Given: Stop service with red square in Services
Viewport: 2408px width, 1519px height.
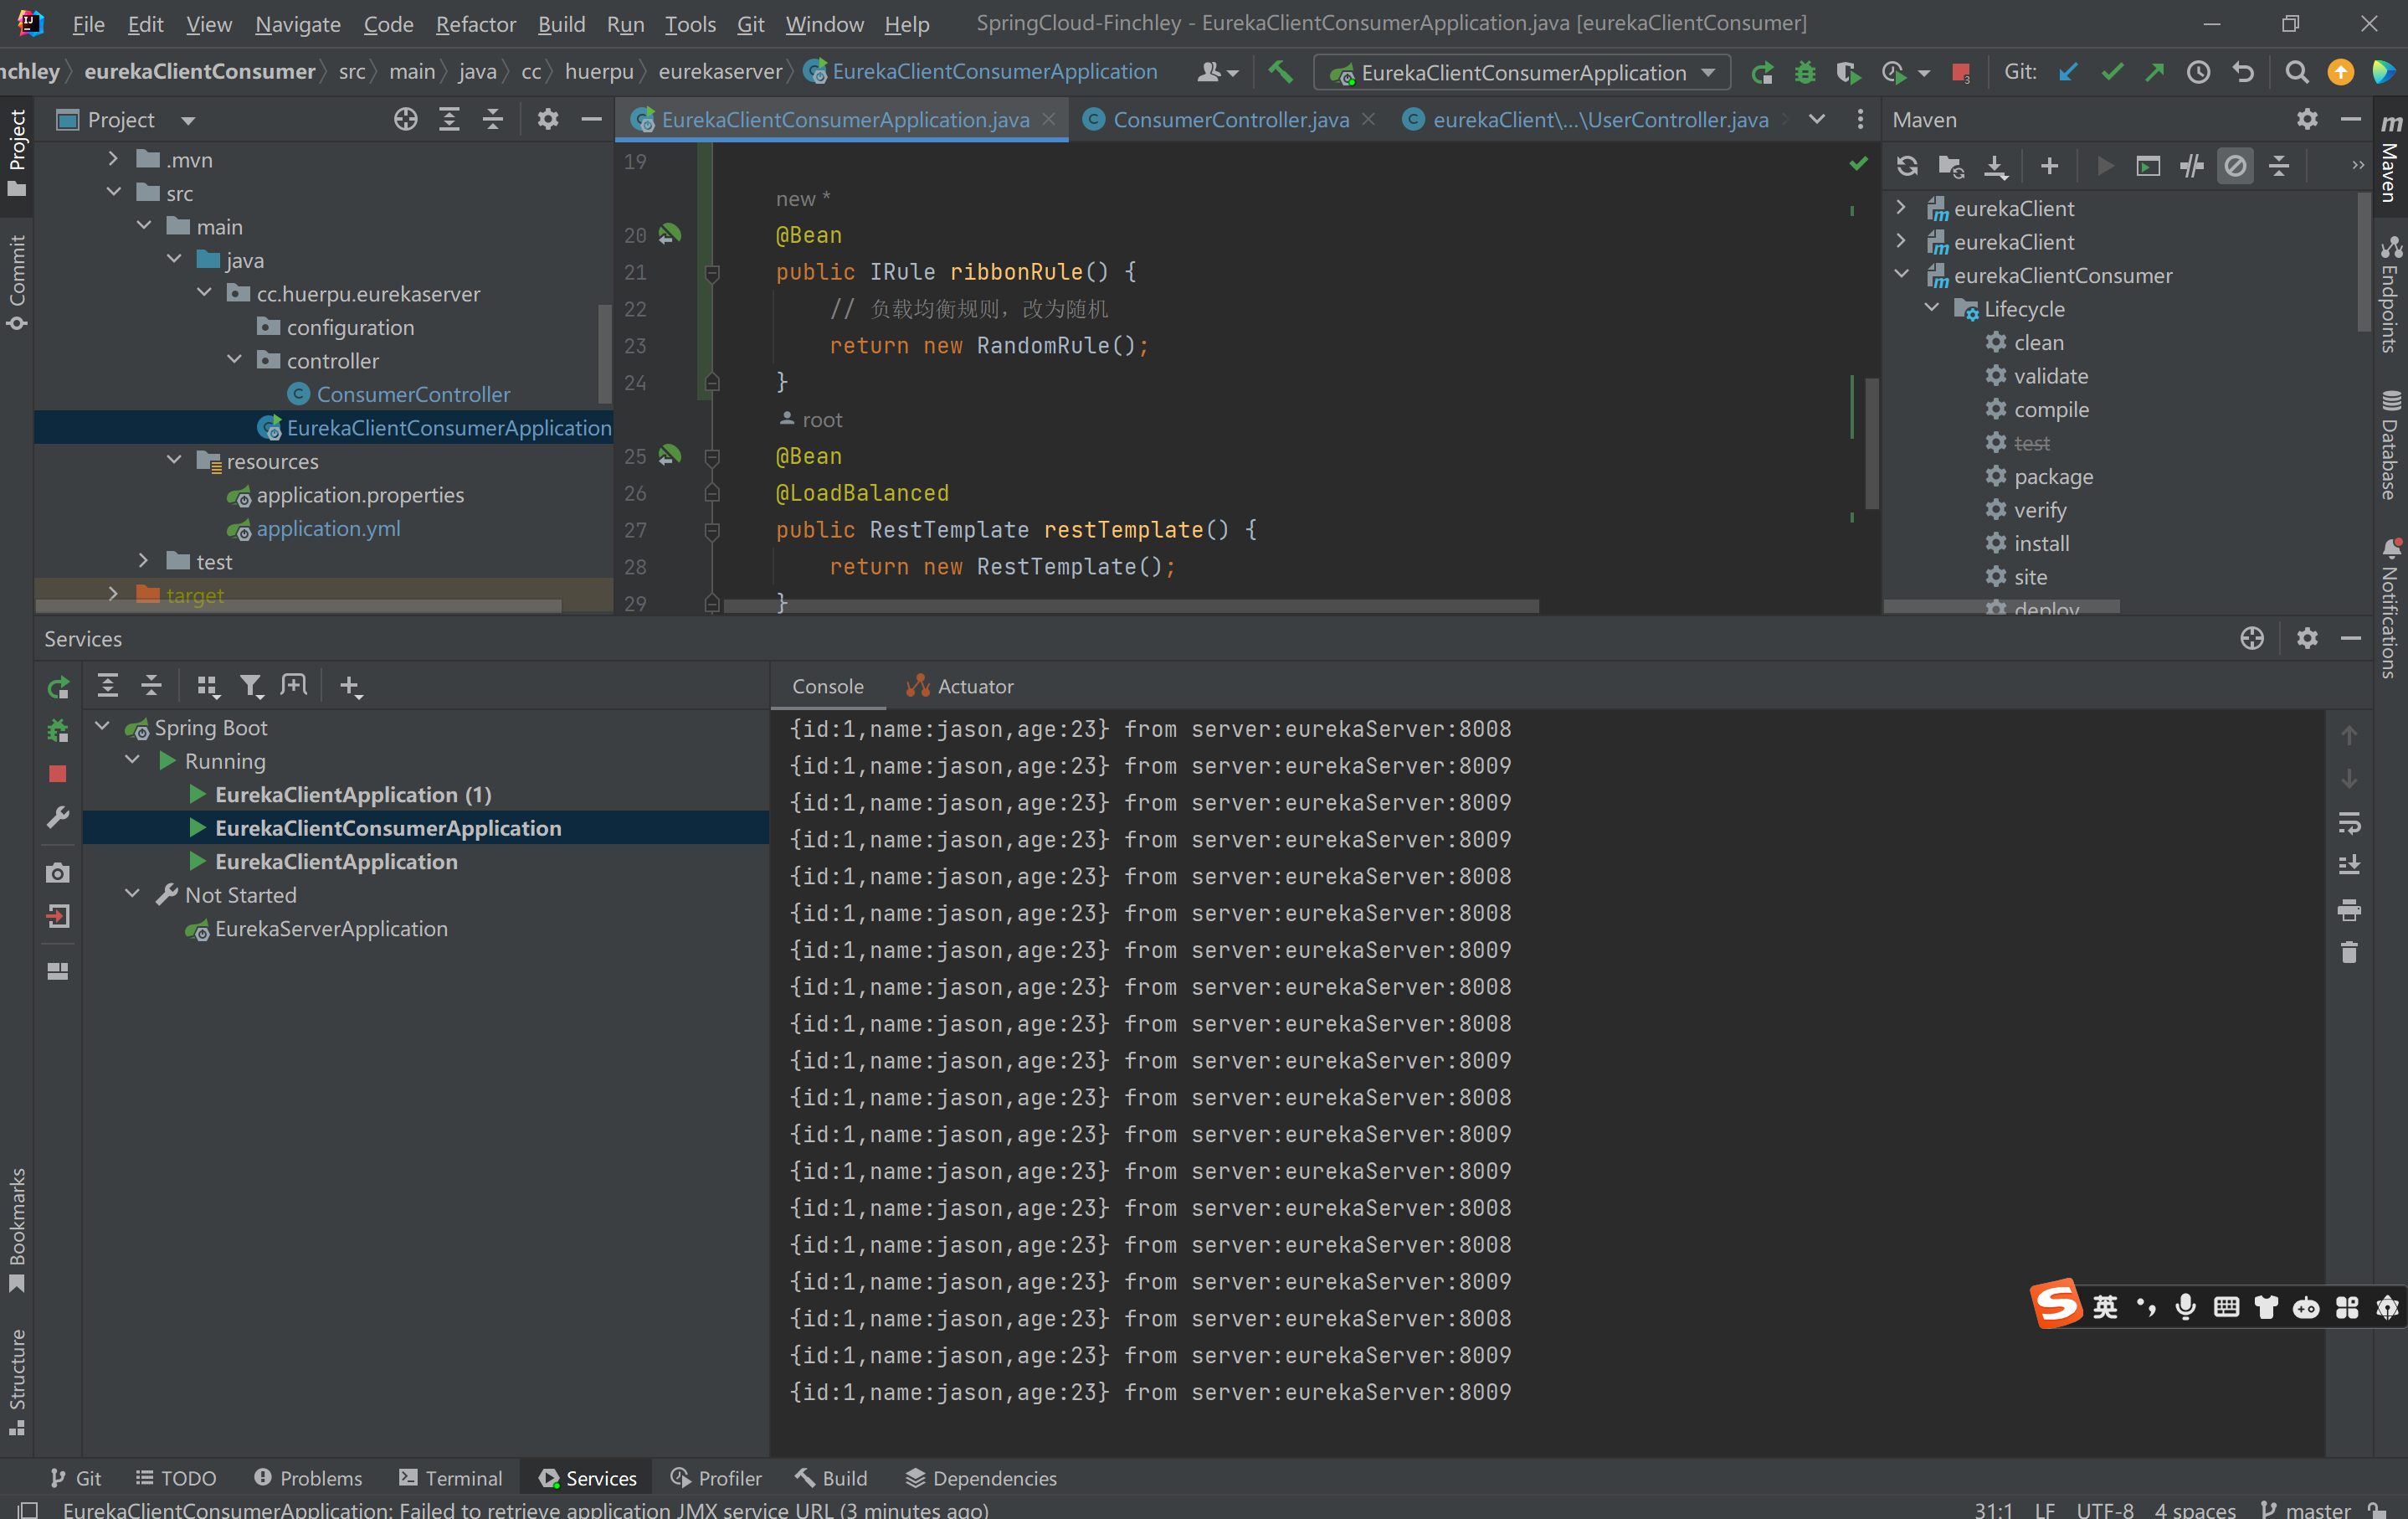Looking at the screenshot, I should click(58, 774).
